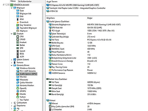Click the Masaüstü icon
This screenshot has height=111, width=148.
point(18,80)
